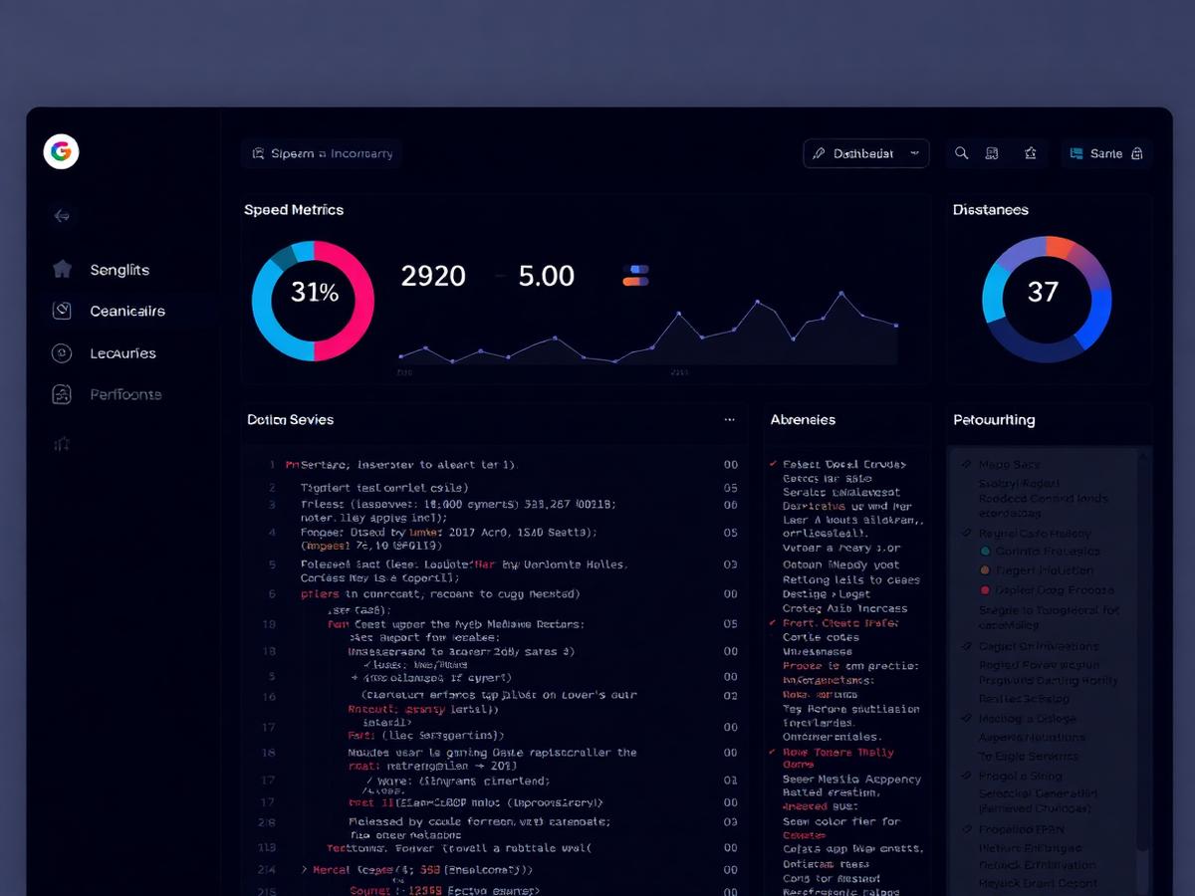Click the star icon in the top bar
The width and height of the screenshot is (1195, 896).
pos(1031,153)
